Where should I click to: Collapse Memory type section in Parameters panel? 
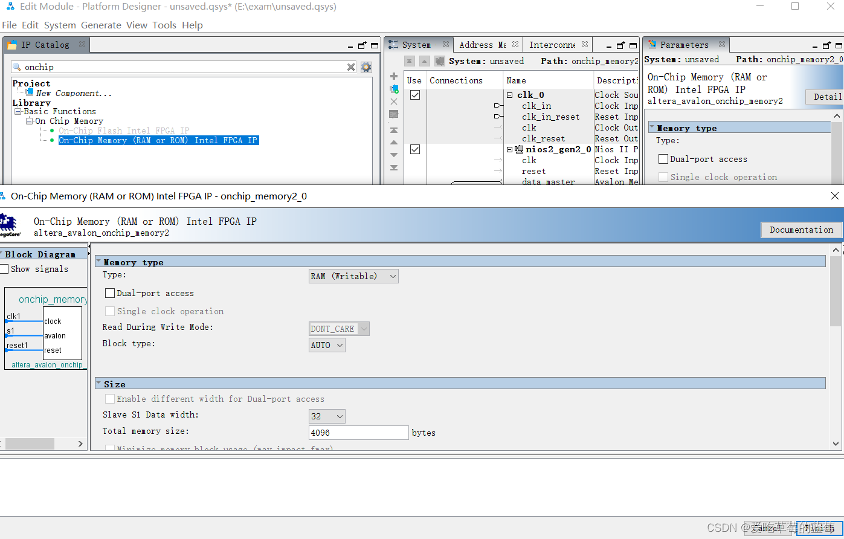652,127
